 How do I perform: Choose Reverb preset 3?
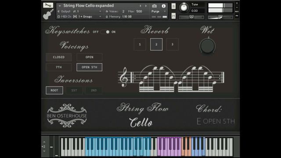173,44
